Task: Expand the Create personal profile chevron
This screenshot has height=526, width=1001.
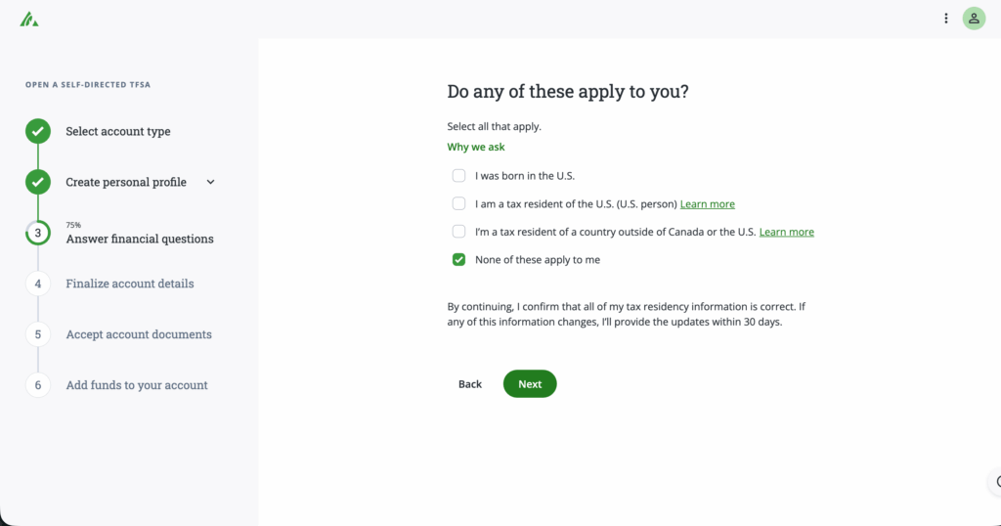Action: click(211, 182)
